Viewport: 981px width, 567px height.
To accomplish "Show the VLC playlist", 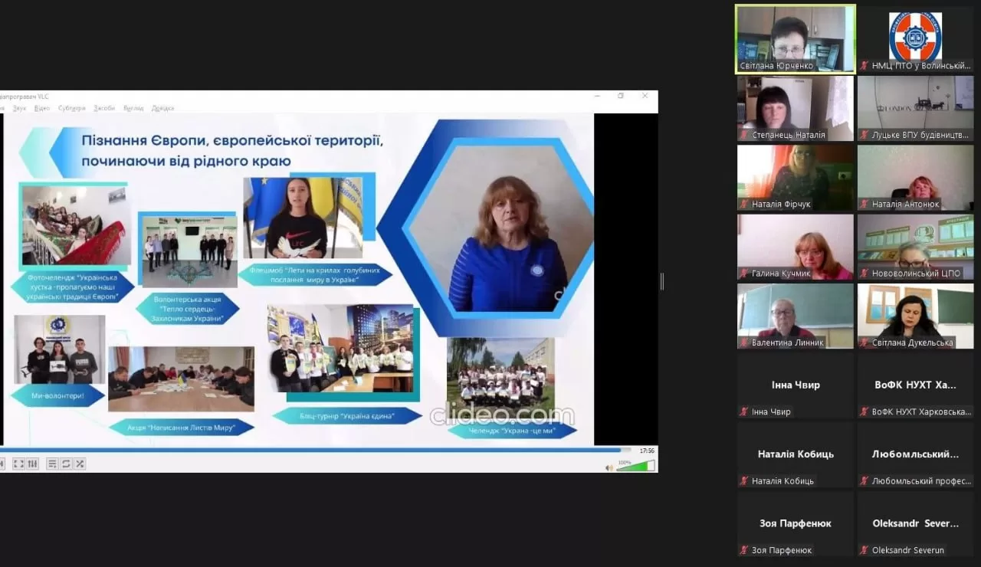I will tap(52, 464).
